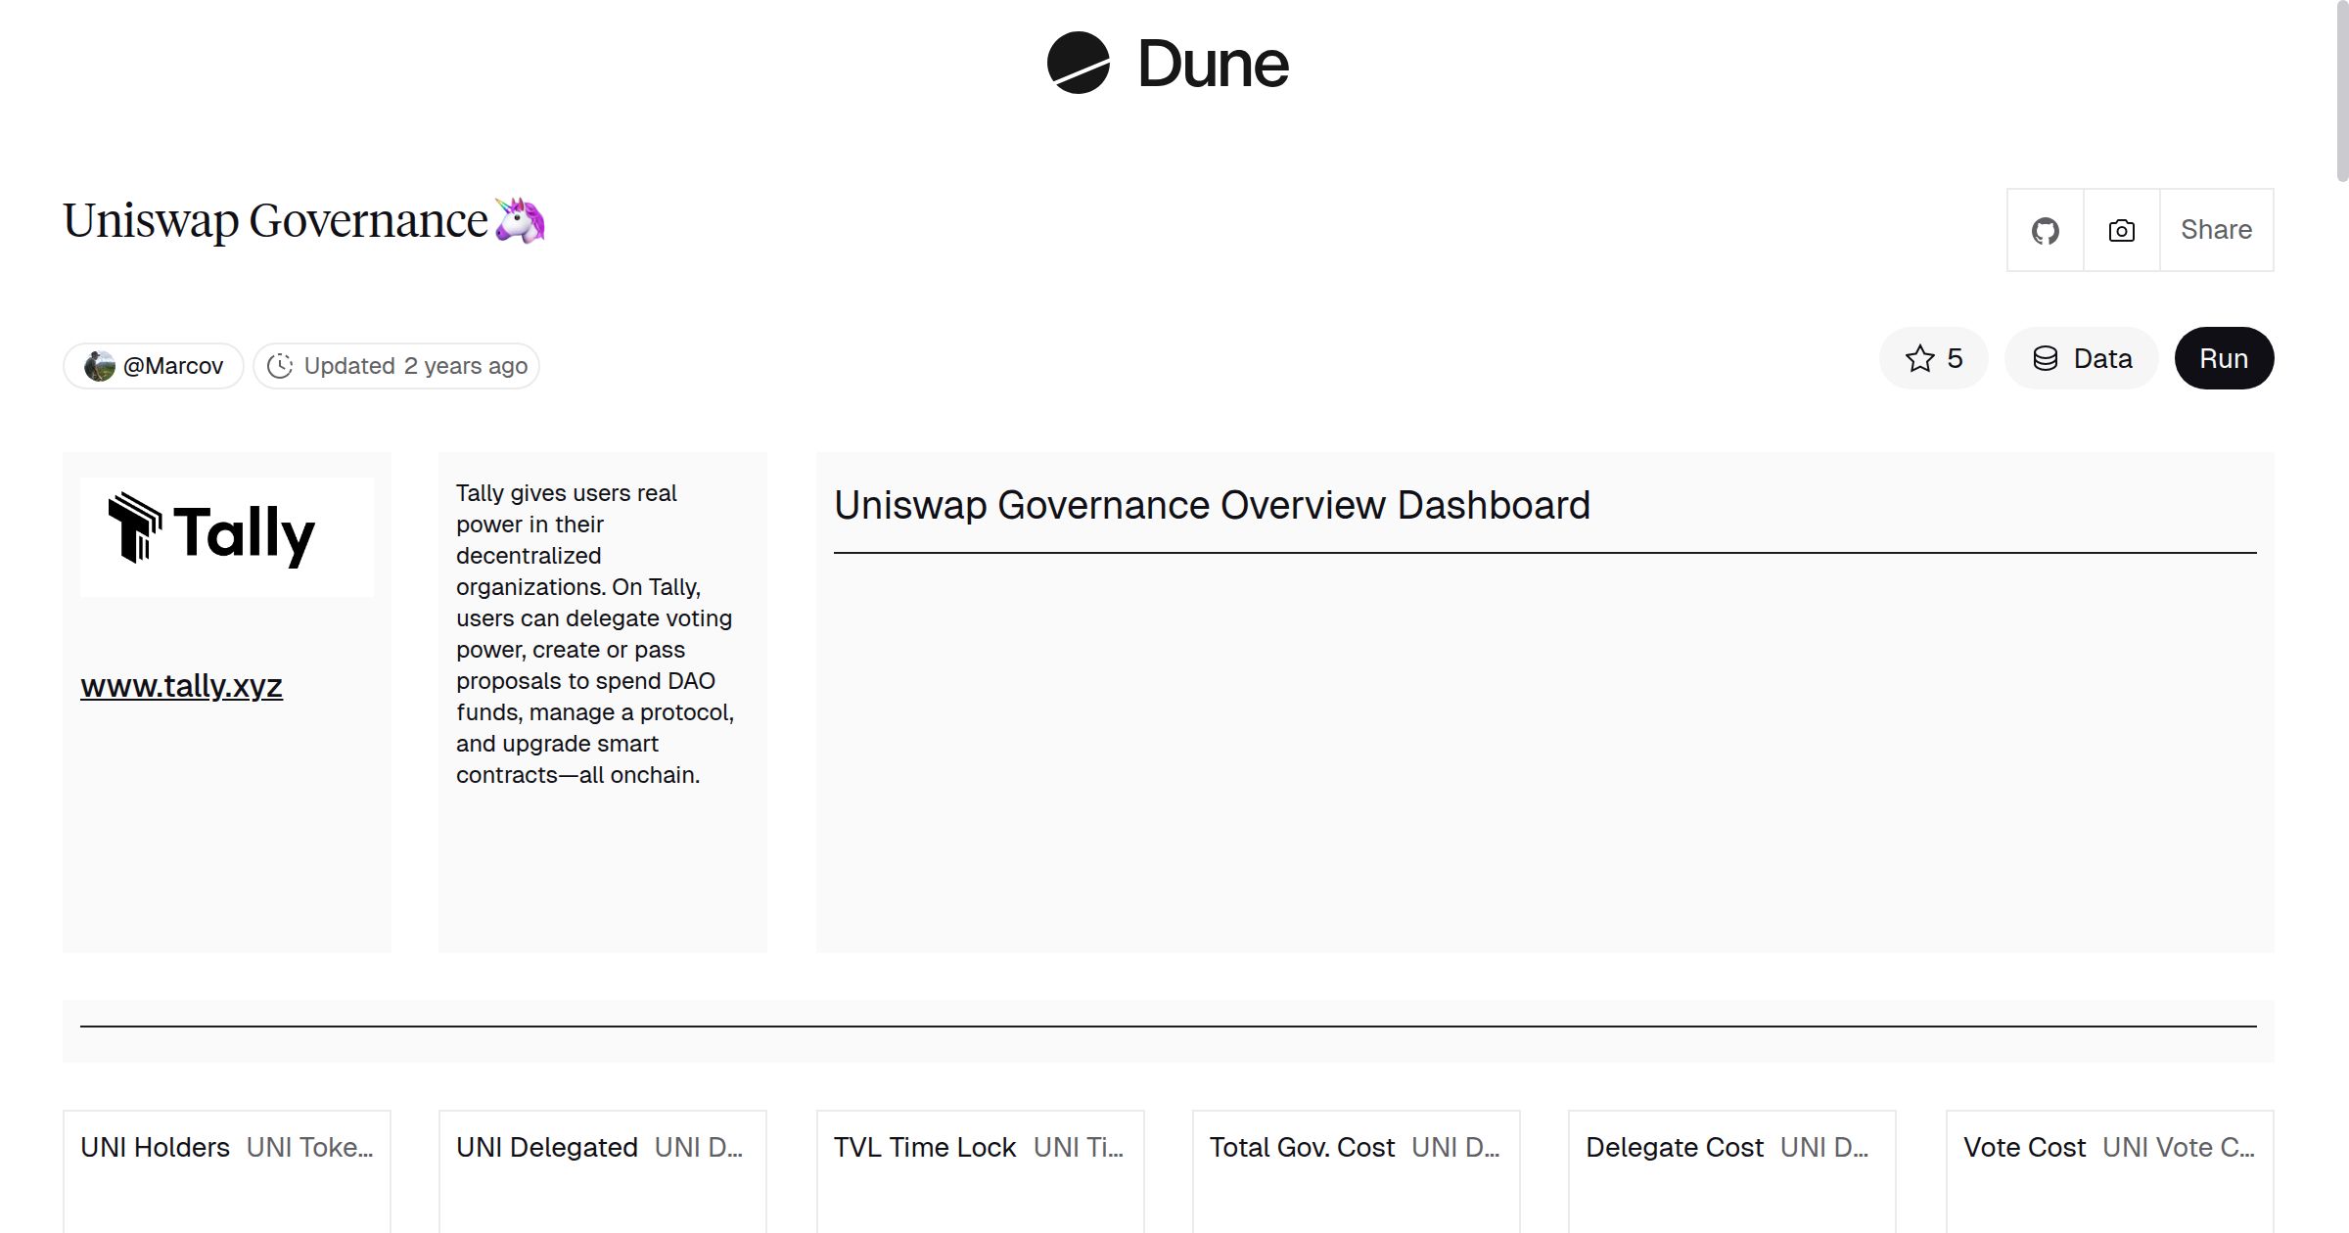Visit the www.tally.xyz link

(181, 685)
